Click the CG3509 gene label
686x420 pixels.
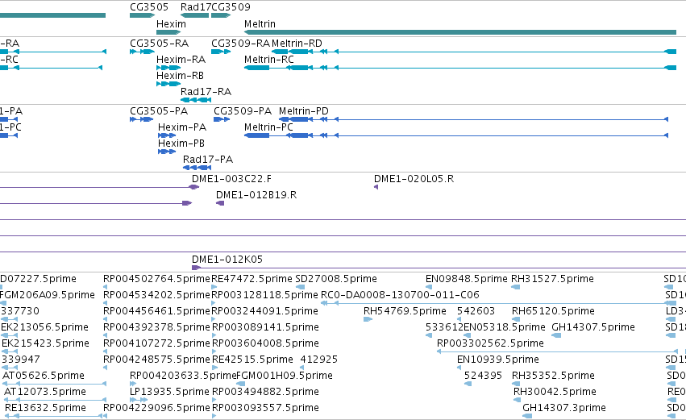(231, 7)
